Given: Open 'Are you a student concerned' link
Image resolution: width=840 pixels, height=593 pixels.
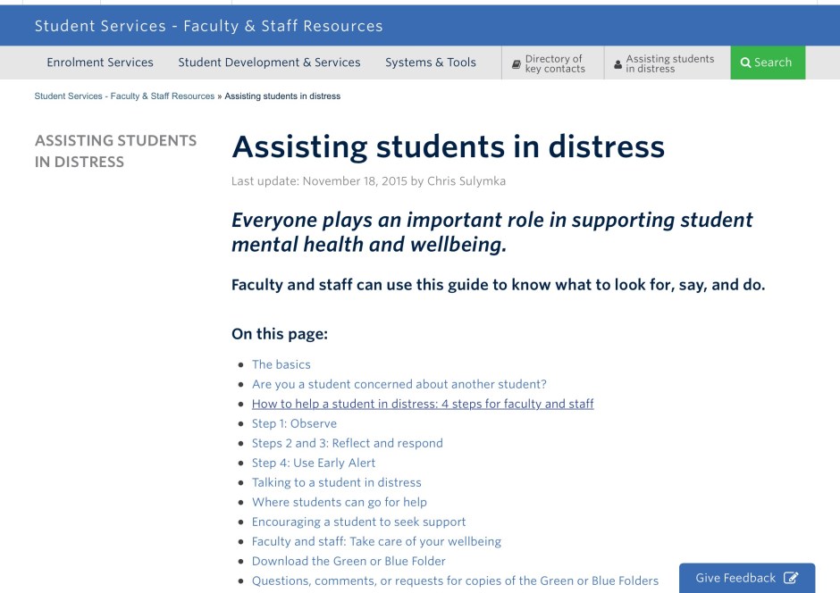Looking at the screenshot, I should coord(399,384).
